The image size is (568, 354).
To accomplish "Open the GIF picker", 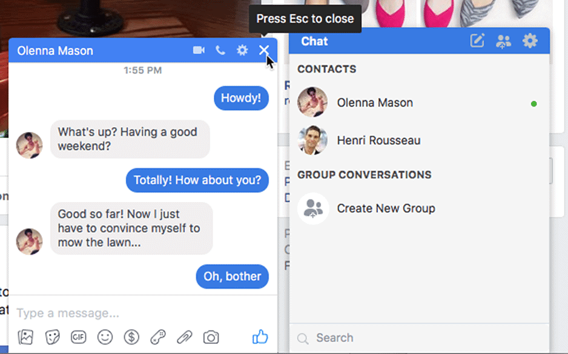I will tap(78, 337).
